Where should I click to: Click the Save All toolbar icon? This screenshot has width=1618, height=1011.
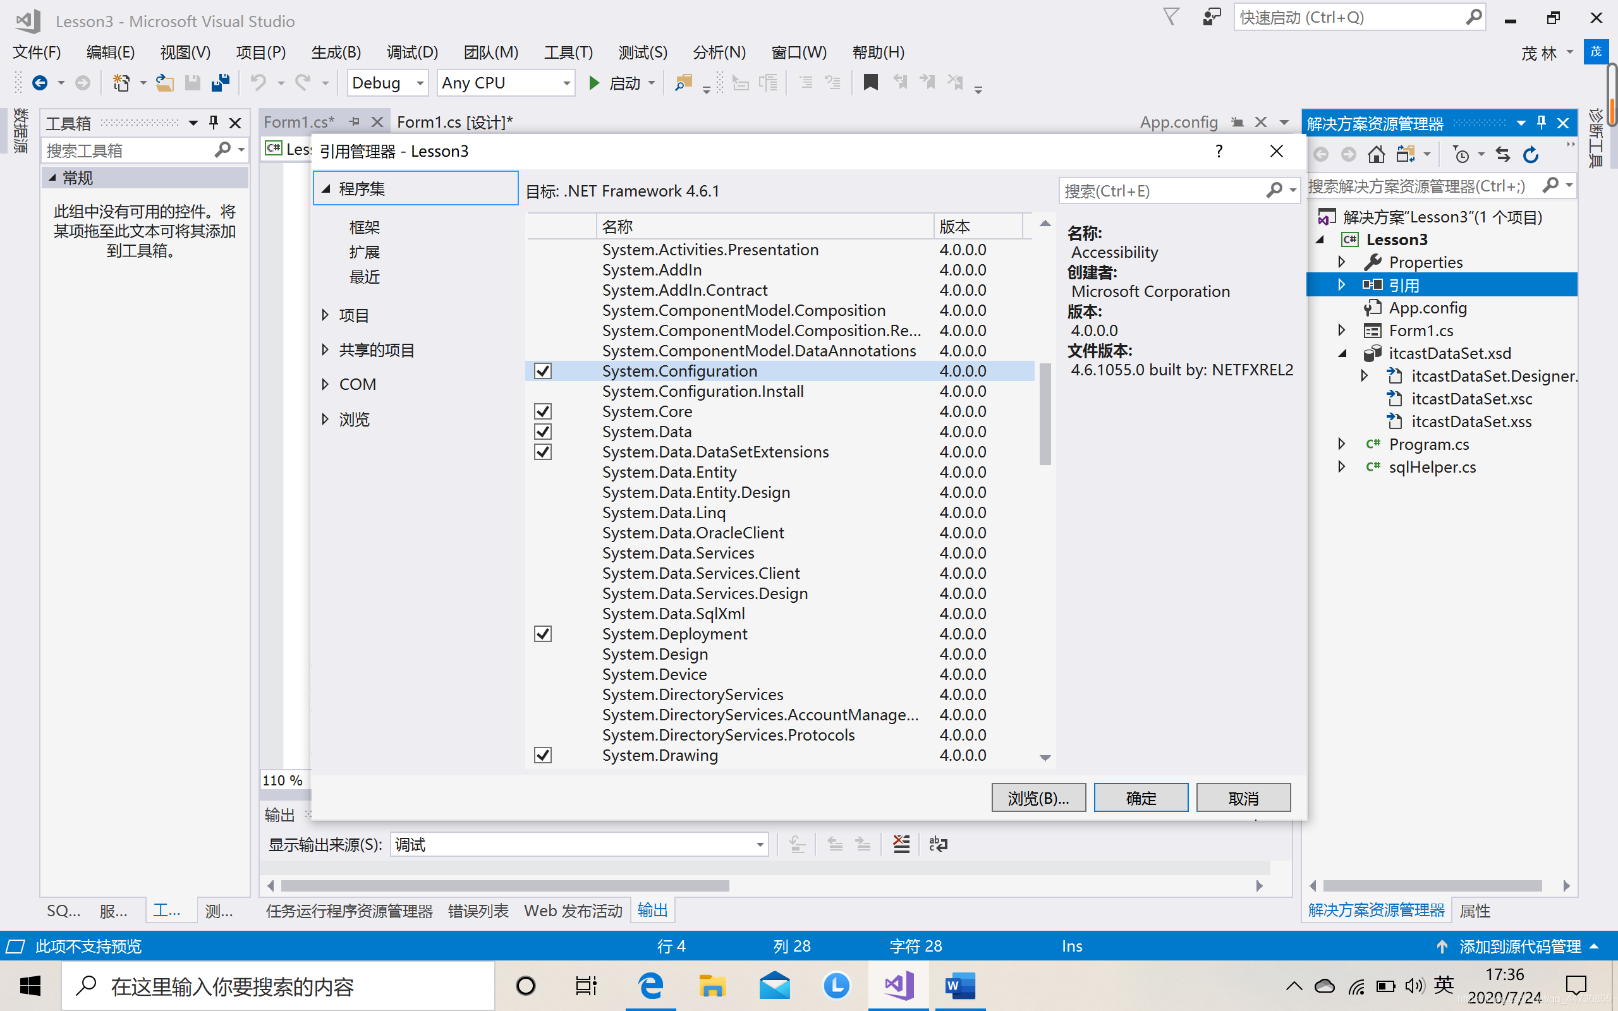(x=220, y=82)
